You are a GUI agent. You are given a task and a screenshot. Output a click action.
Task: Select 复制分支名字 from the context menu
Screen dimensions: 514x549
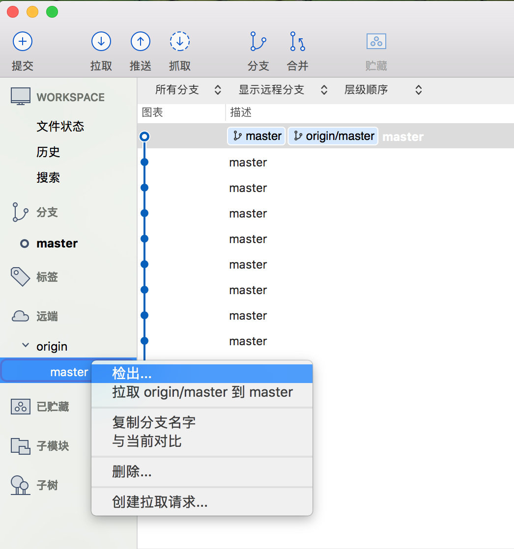pyautogui.click(x=154, y=422)
